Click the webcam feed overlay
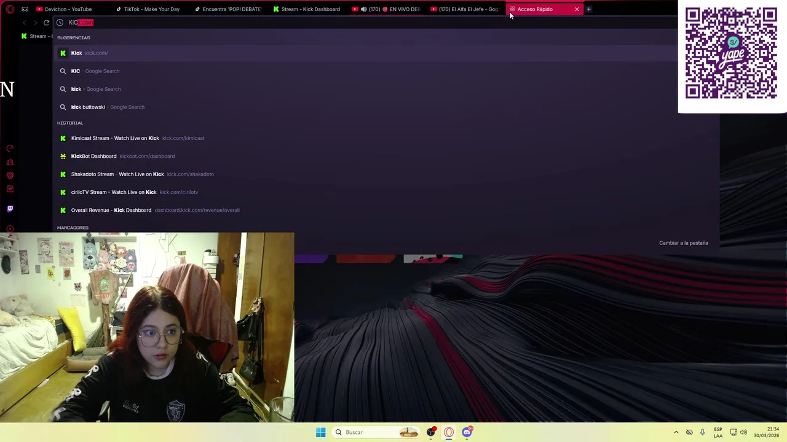 click(147, 327)
